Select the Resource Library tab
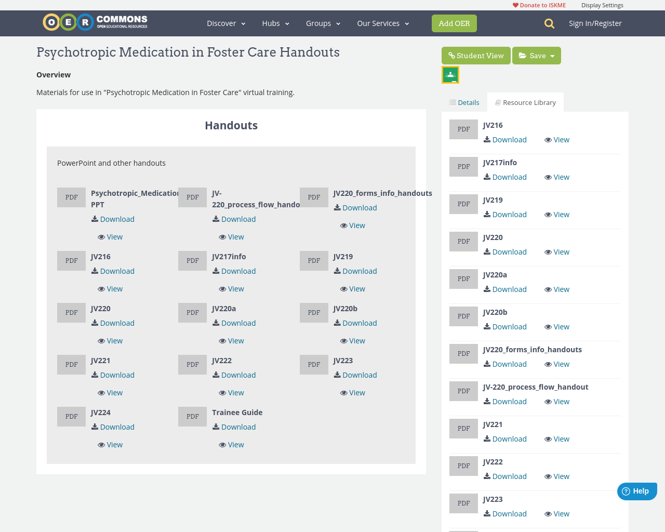This screenshot has height=532, width=665. coord(525,102)
